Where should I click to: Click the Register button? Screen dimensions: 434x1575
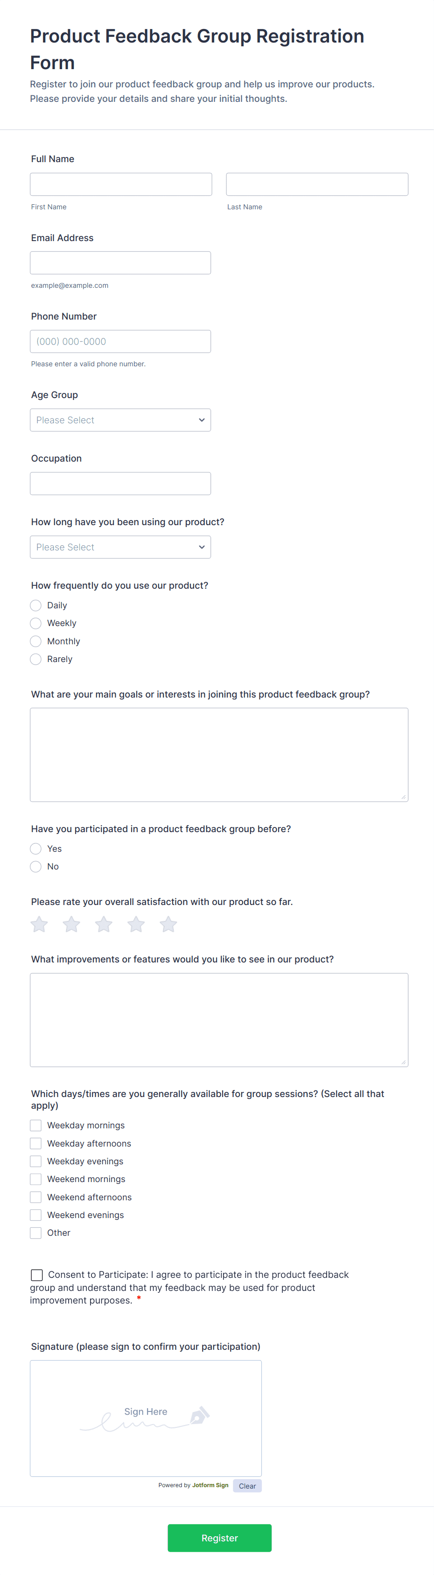(x=219, y=1538)
